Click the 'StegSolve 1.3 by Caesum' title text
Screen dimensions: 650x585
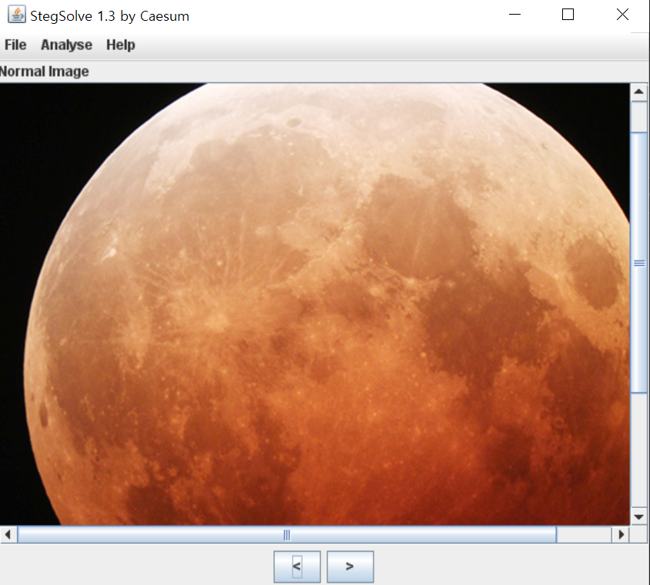pyautogui.click(x=109, y=16)
